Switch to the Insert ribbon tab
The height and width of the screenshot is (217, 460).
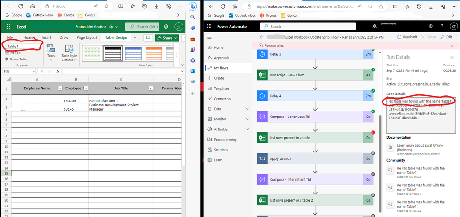click(x=47, y=37)
